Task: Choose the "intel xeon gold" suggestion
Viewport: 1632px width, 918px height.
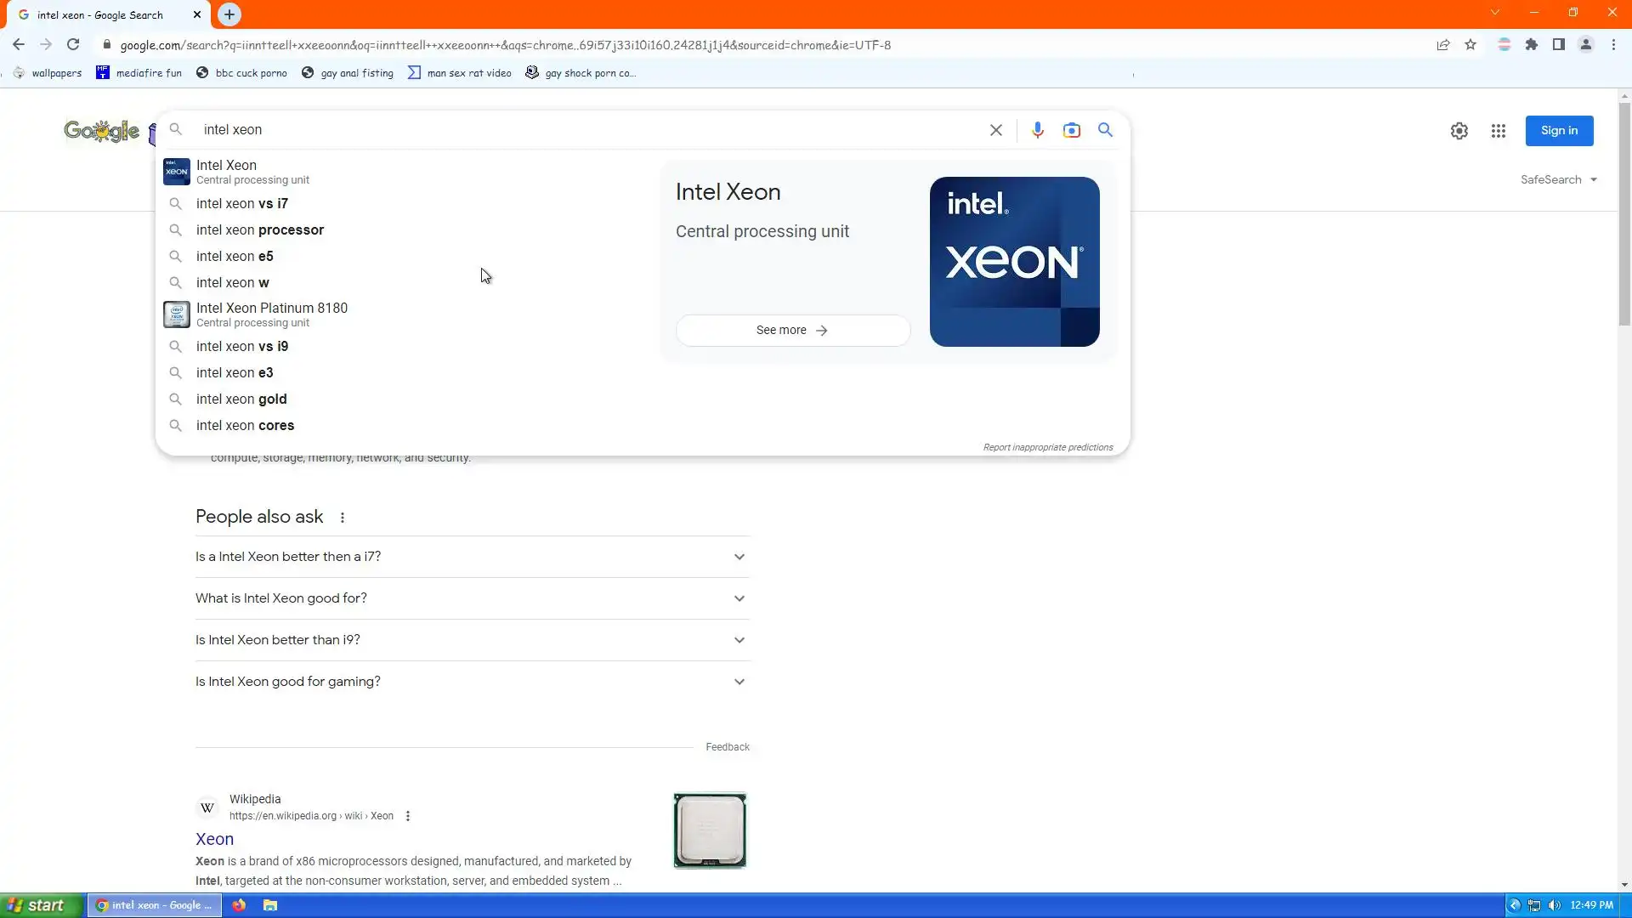Action: [x=241, y=399]
